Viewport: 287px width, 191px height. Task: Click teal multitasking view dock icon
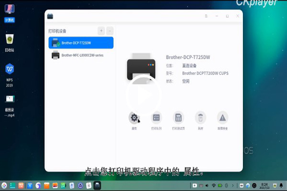pyautogui.click(x=12, y=186)
